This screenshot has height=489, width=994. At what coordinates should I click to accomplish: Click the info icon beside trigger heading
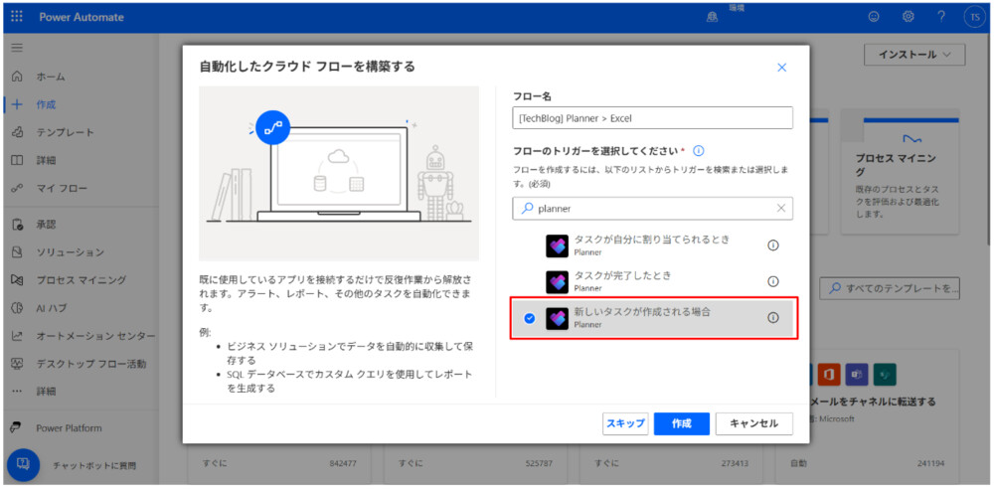click(699, 152)
